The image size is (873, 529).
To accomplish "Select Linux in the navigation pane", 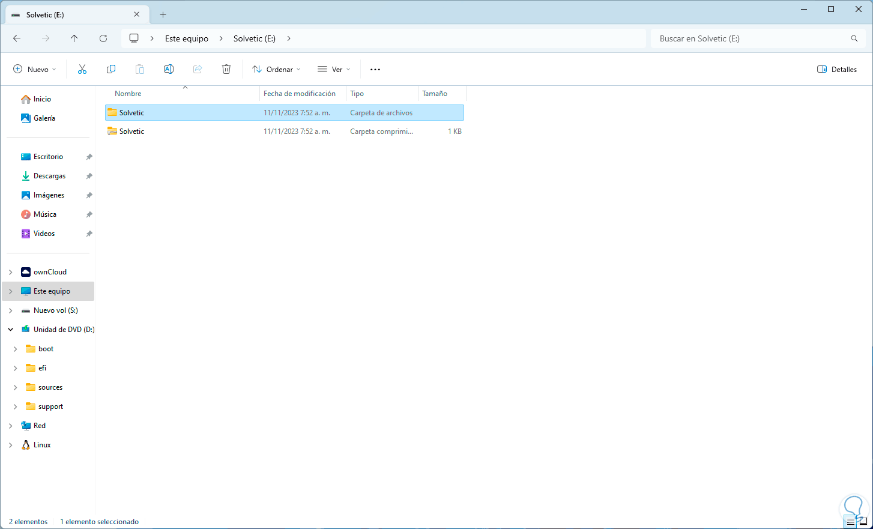I will click(42, 445).
